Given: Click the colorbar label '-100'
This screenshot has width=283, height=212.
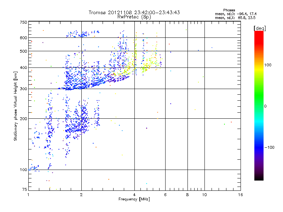Looking at the screenshot, I should pyautogui.click(x=269, y=147).
